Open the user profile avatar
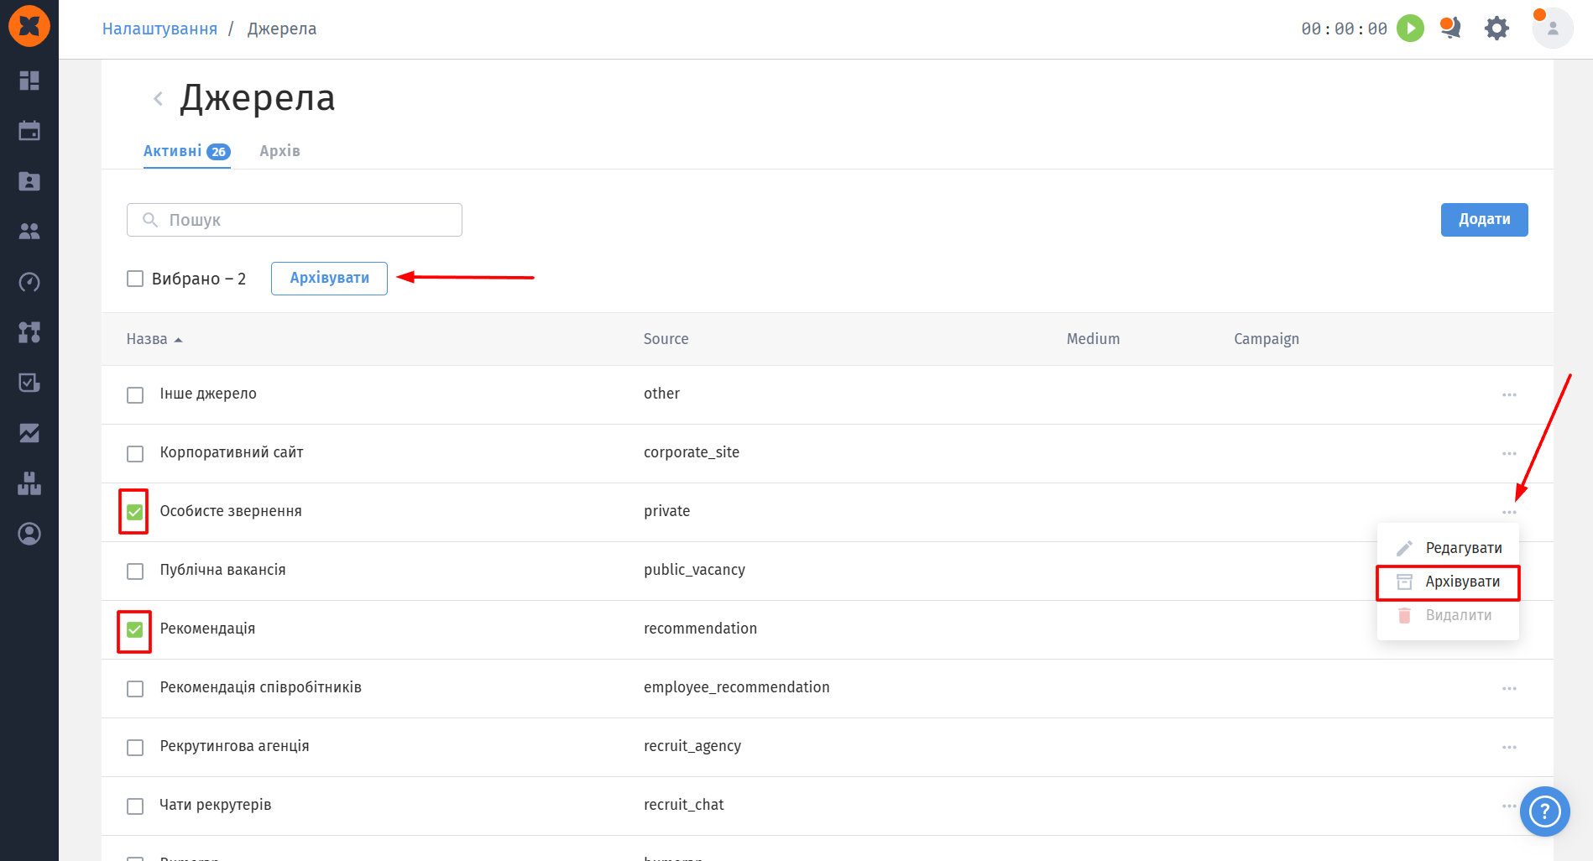The width and height of the screenshot is (1593, 861). pos(1553,29)
